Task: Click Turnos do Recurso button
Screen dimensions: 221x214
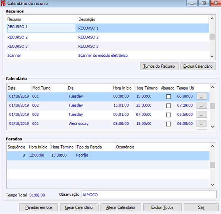Action: click(159, 66)
